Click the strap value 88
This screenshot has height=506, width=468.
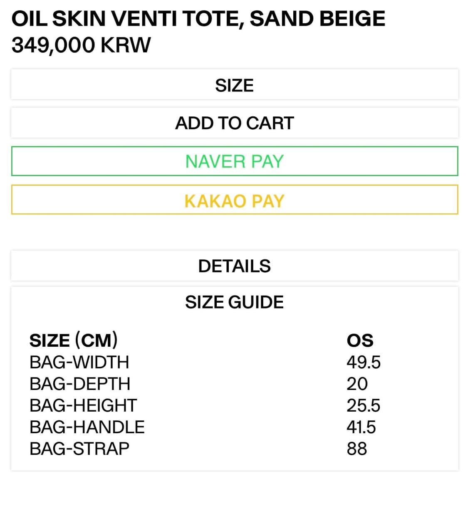357,449
